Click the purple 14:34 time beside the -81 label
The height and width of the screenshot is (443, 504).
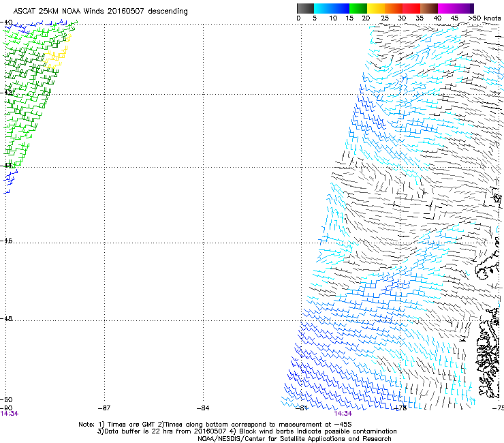(343, 414)
